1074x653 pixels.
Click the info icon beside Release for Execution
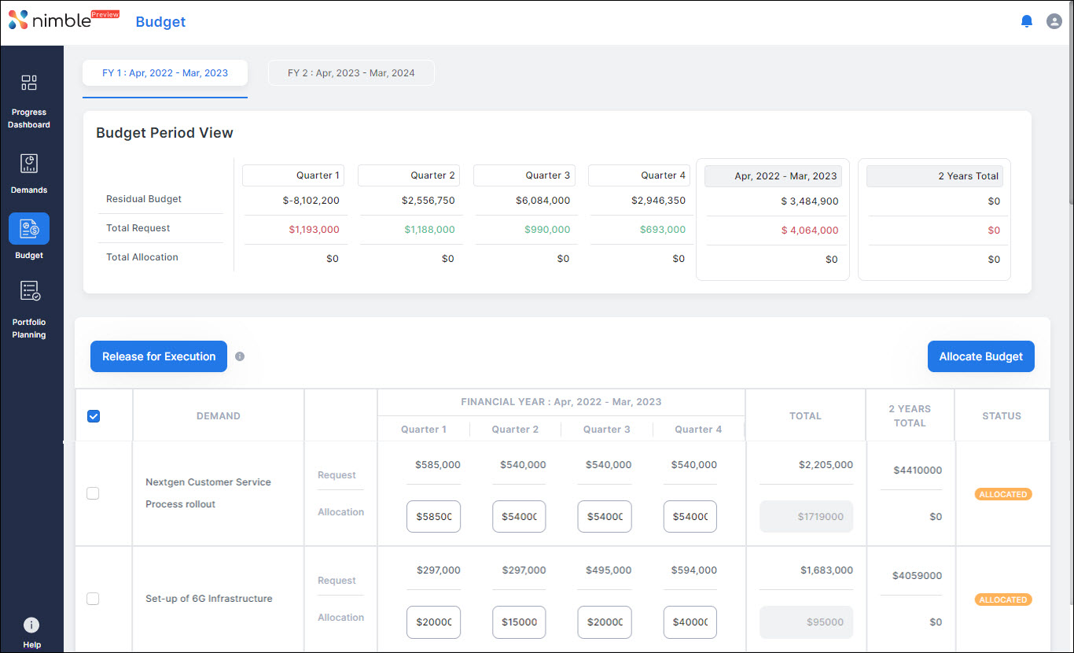coord(240,356)
